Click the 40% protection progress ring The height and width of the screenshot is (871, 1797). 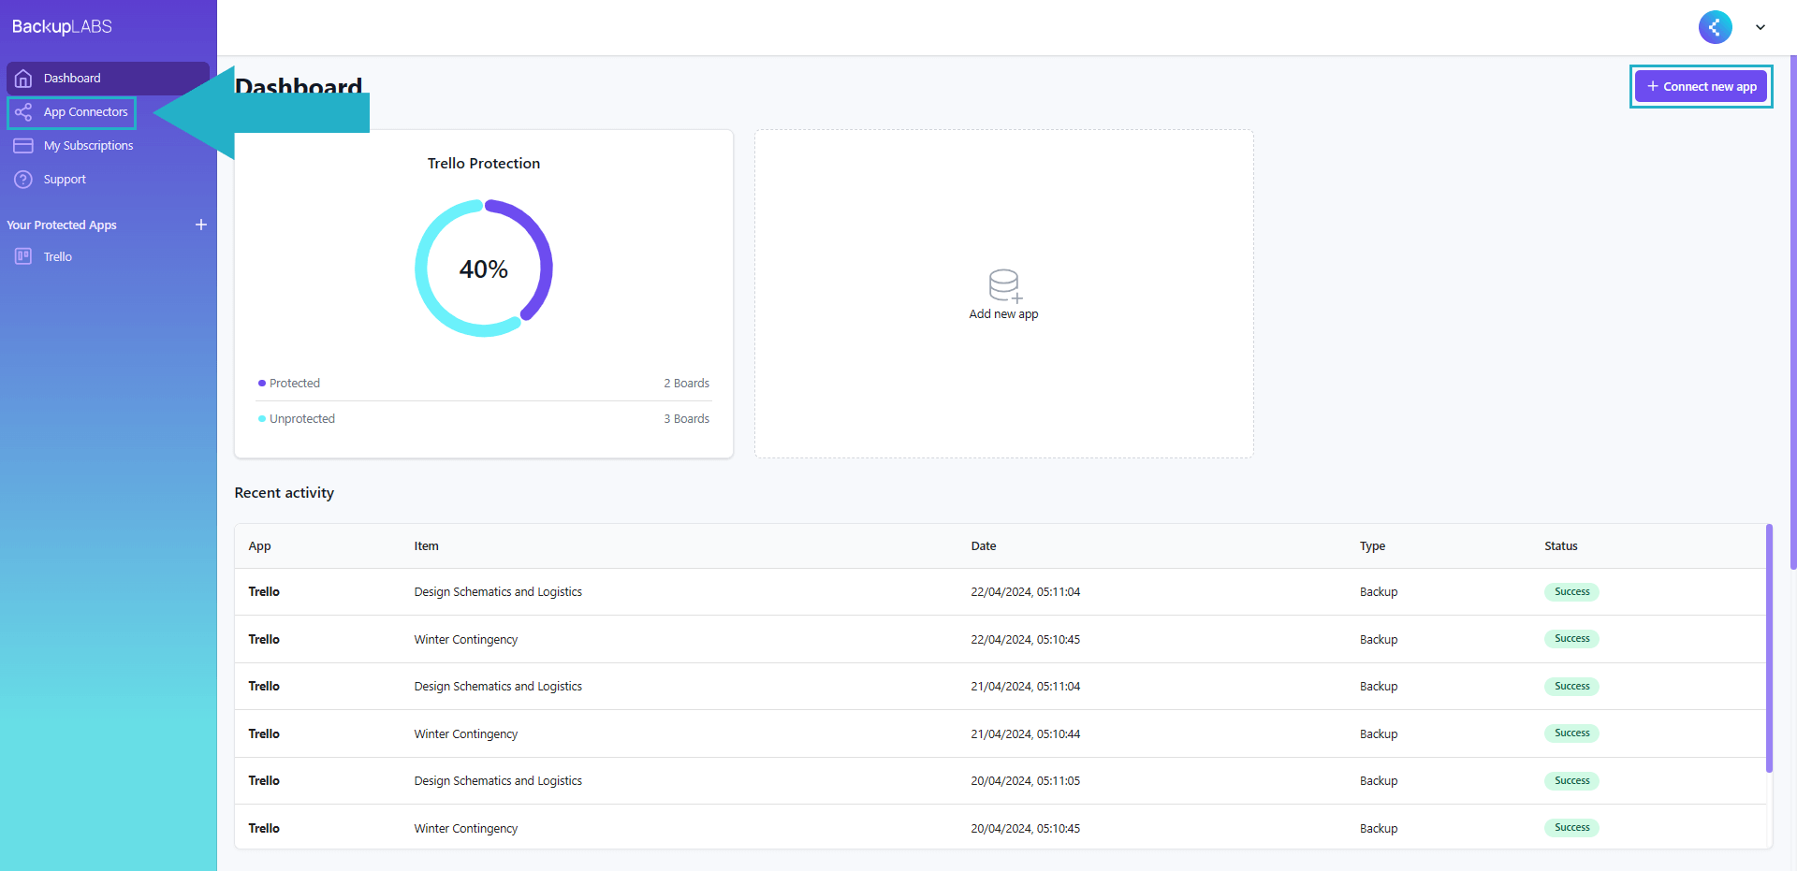[x=484, y=269]
